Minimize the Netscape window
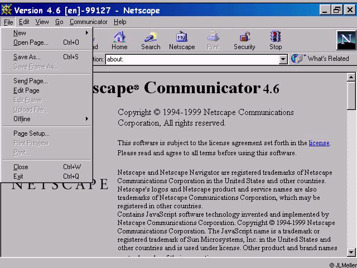The width and height of the screenshot is (357, 268). (x=325, y=10)
